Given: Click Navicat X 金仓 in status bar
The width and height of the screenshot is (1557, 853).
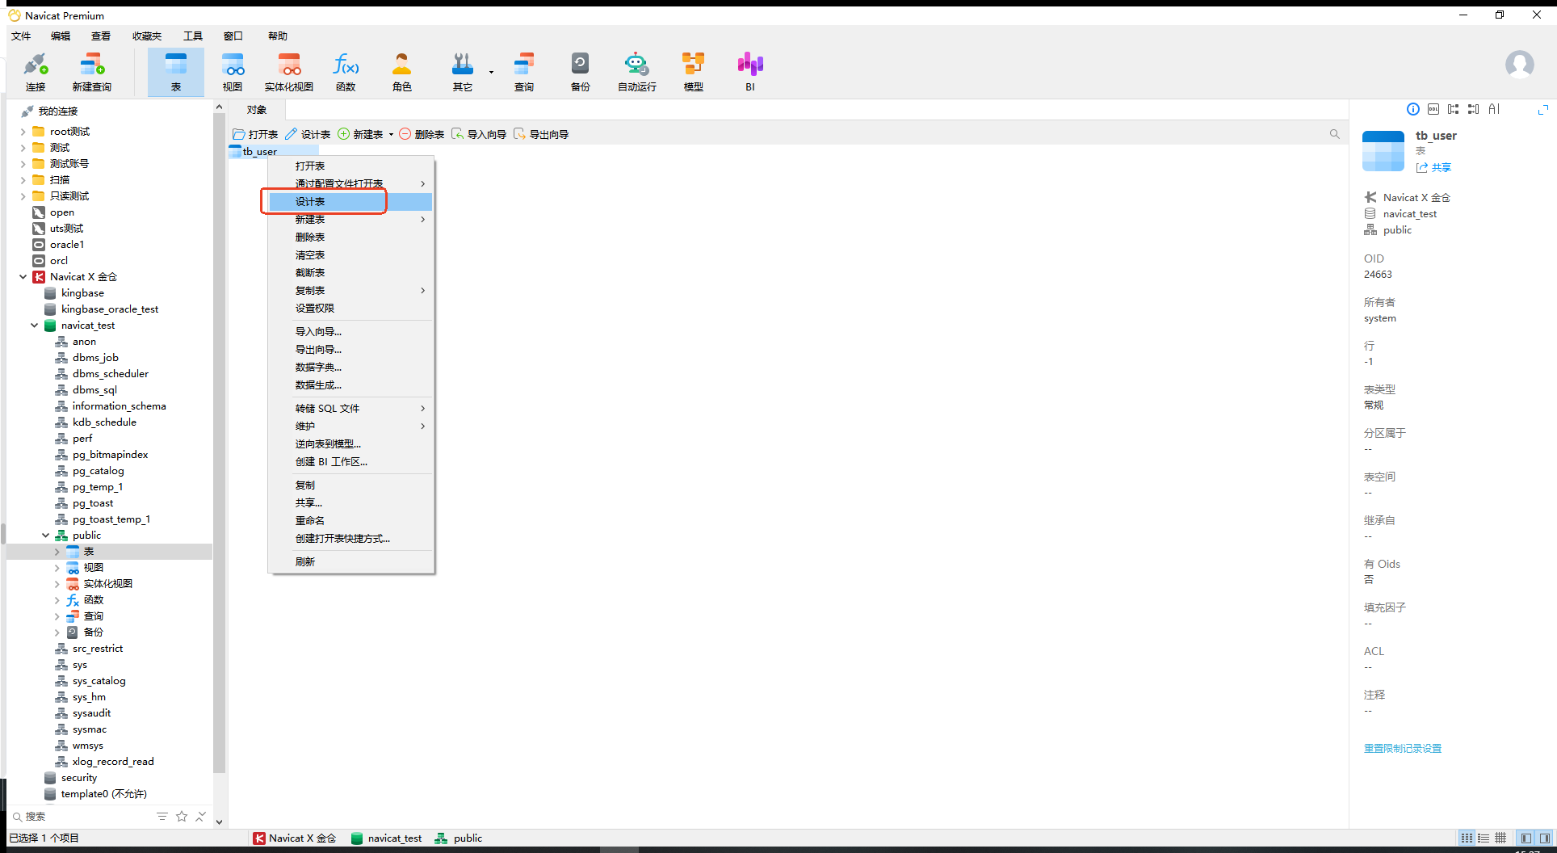Looking at the screenshot, I should (x=295, y=838).
